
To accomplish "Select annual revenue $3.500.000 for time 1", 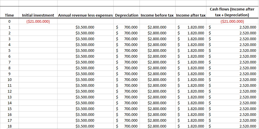I will coord(85,27).
